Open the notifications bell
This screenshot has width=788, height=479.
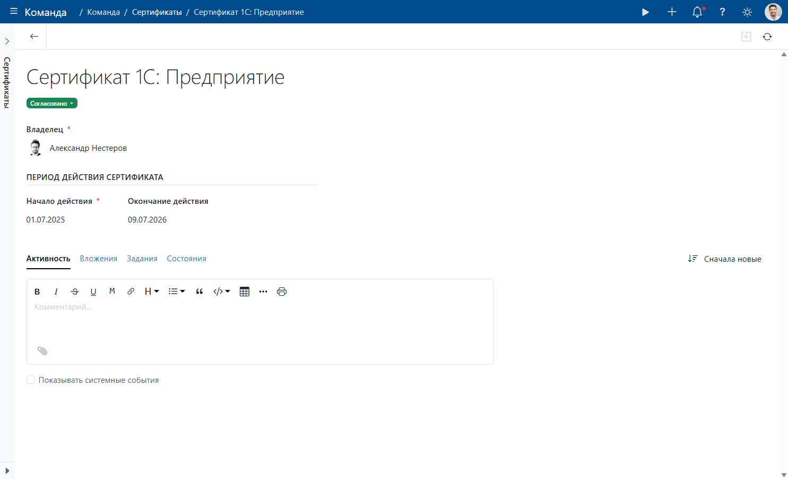click(697, 12)
